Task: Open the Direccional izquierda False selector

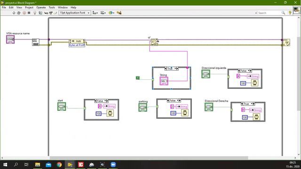Action: tap(245, 71)
